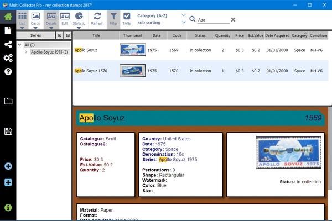Expand all series tree nodes
332x221 pixels.
pyautogui.click(x=60, y=35)
